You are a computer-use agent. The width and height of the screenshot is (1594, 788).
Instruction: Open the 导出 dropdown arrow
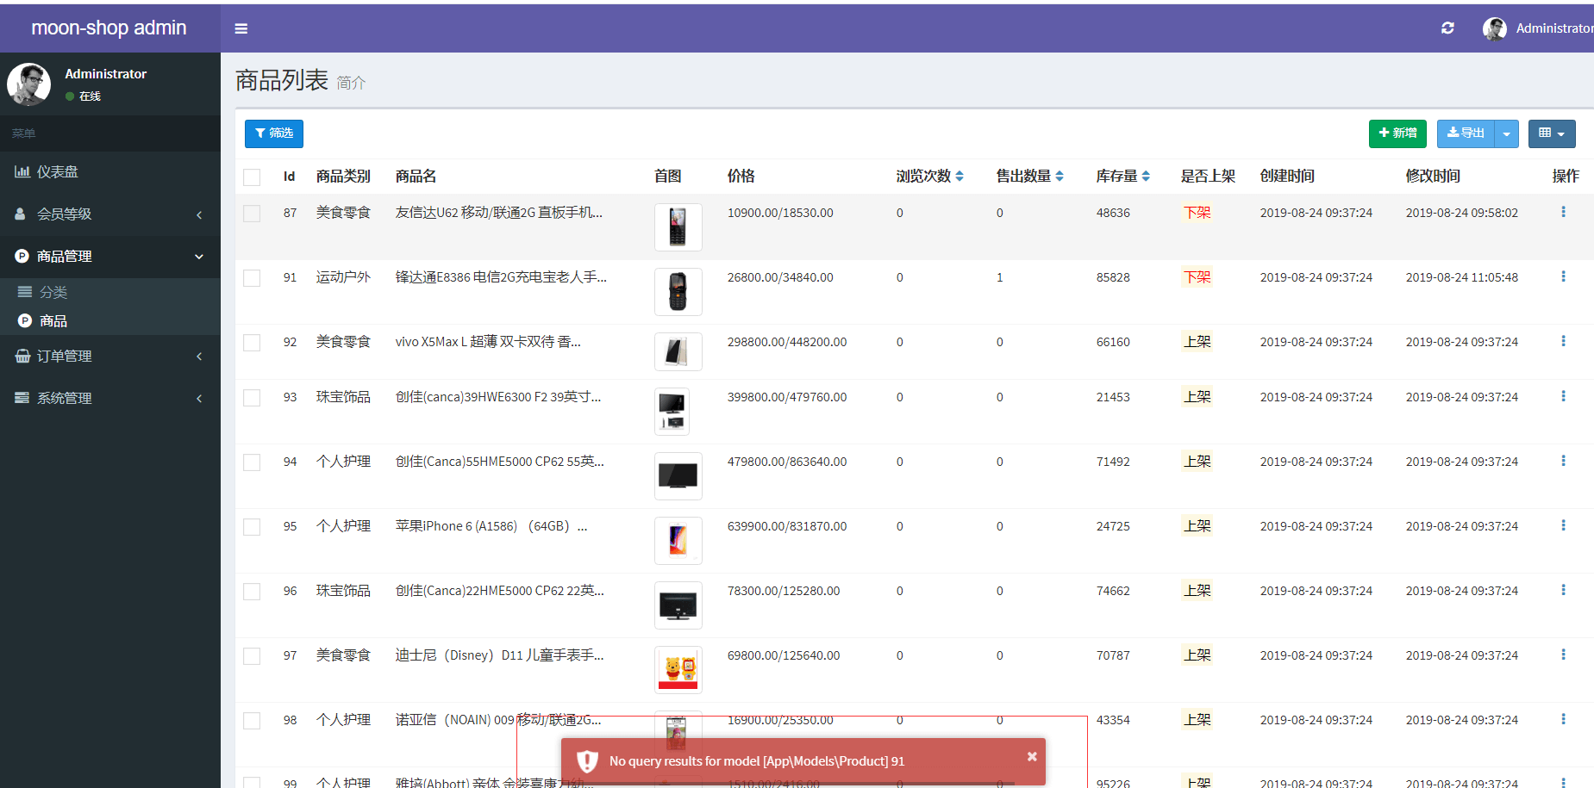1506,133
